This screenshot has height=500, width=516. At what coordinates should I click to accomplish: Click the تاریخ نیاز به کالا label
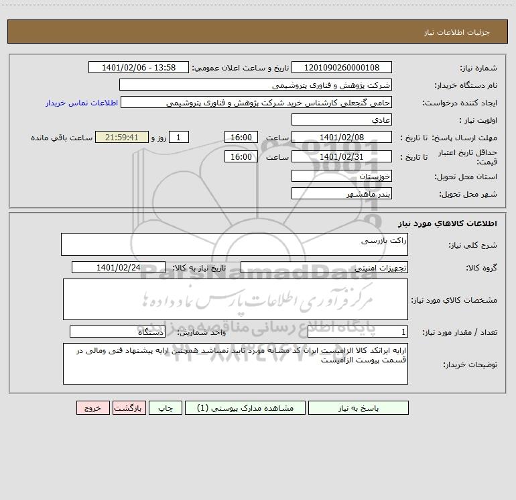(200, 268)
